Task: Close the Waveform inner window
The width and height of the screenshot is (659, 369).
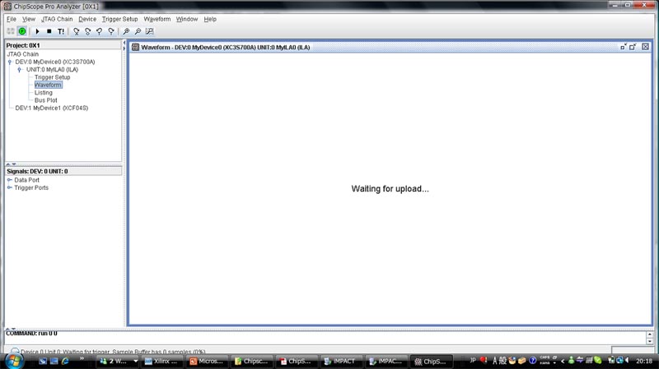Action: (x=645, y=47)
